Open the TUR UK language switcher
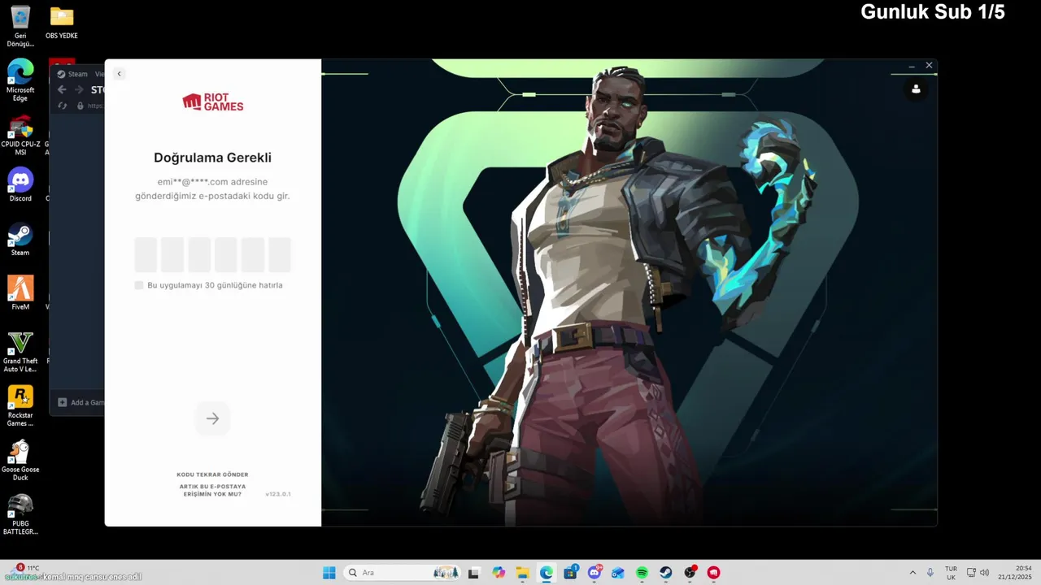 951,573
